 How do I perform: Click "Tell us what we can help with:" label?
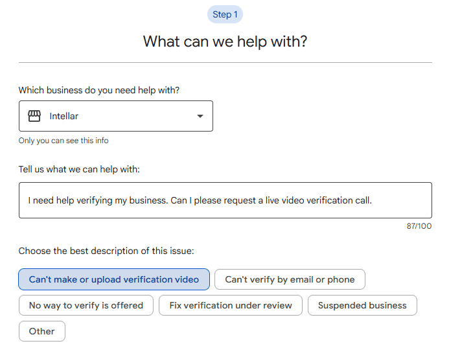tap(79, 169)
